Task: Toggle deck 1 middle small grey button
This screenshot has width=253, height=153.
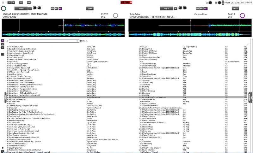Action: [x=56, y=9]
